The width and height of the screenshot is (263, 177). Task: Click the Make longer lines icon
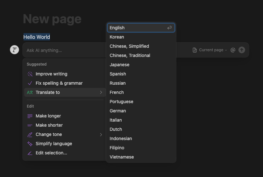(x=30, y=116)
